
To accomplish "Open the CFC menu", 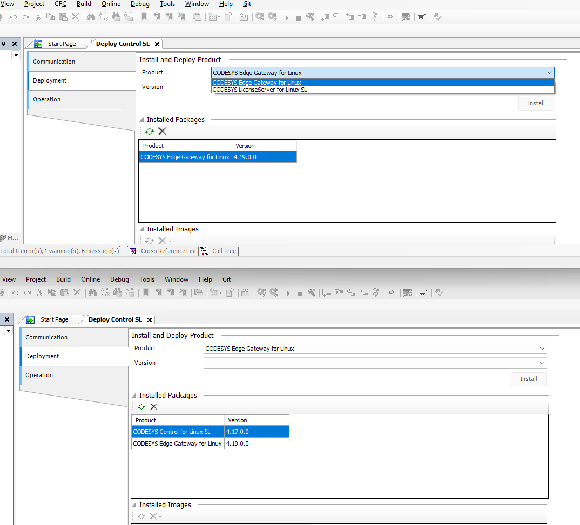I will (x=60, y=4).
